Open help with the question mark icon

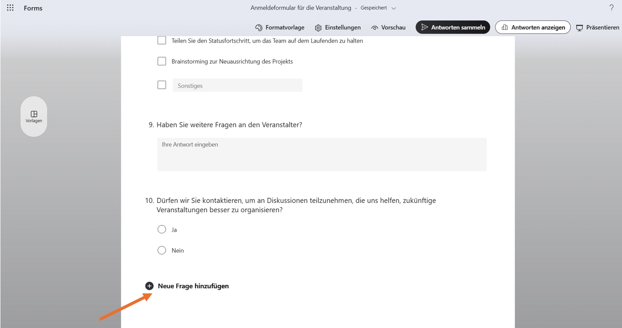(612, 8)
